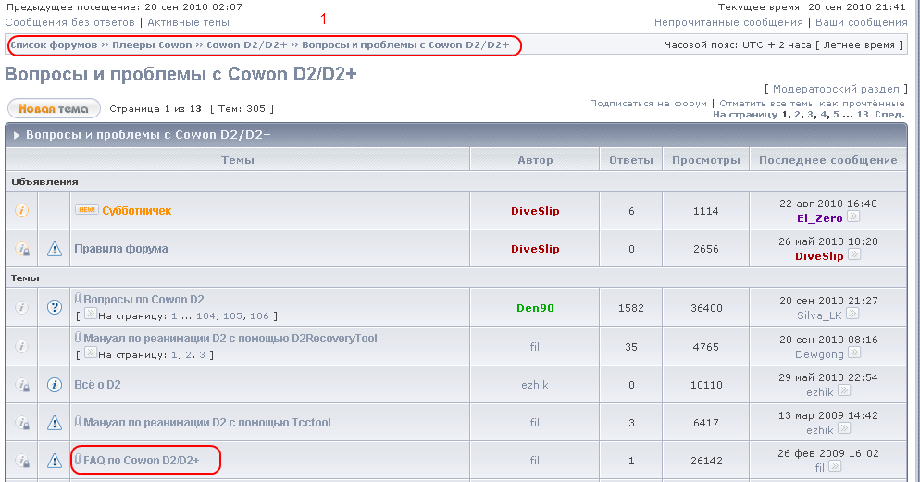The image size is (920, 482).
Task: Open Мануал по реанимации D2 Tcctool topic
Action: 207,423
